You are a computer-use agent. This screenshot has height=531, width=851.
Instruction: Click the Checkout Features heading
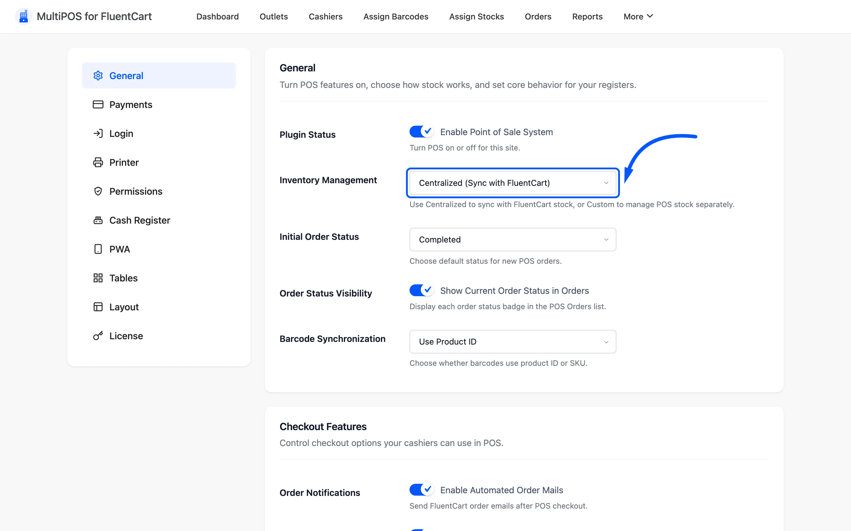click(x=323, y=426)
